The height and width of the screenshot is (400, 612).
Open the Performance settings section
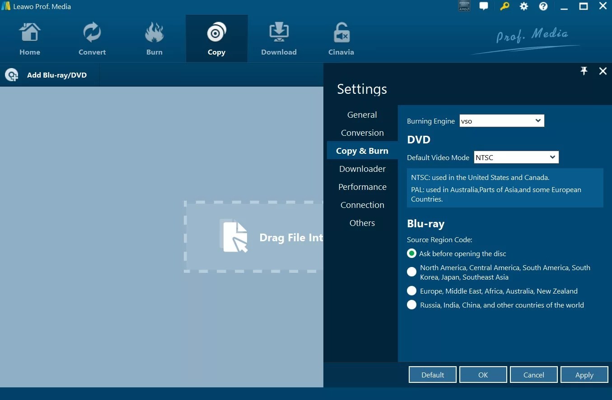pyautogui.click(x=362, y=187)
